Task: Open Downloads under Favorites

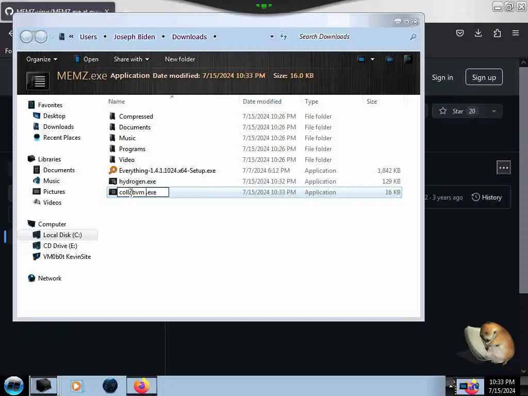Action: (58, 127)
